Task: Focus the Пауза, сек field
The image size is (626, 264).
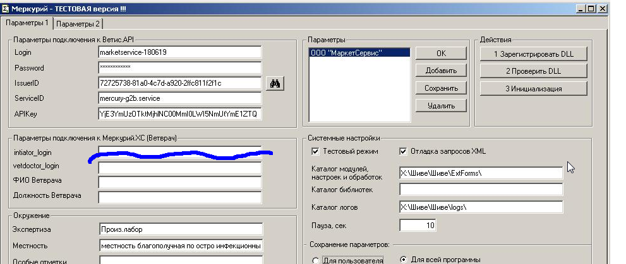Action: pyautogui.click(x=418, y=225)
